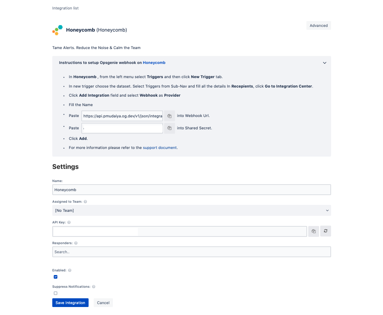Open the Assigned to Team dropdown
383x315 pixels.
(192, 210)
